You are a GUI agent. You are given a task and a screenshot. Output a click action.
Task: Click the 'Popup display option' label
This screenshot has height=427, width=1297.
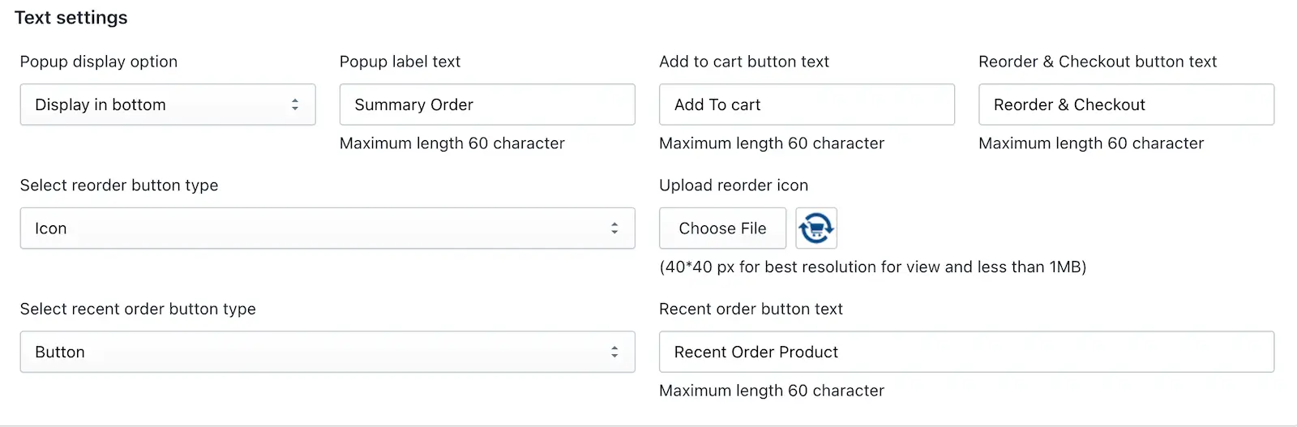[99, 62]
